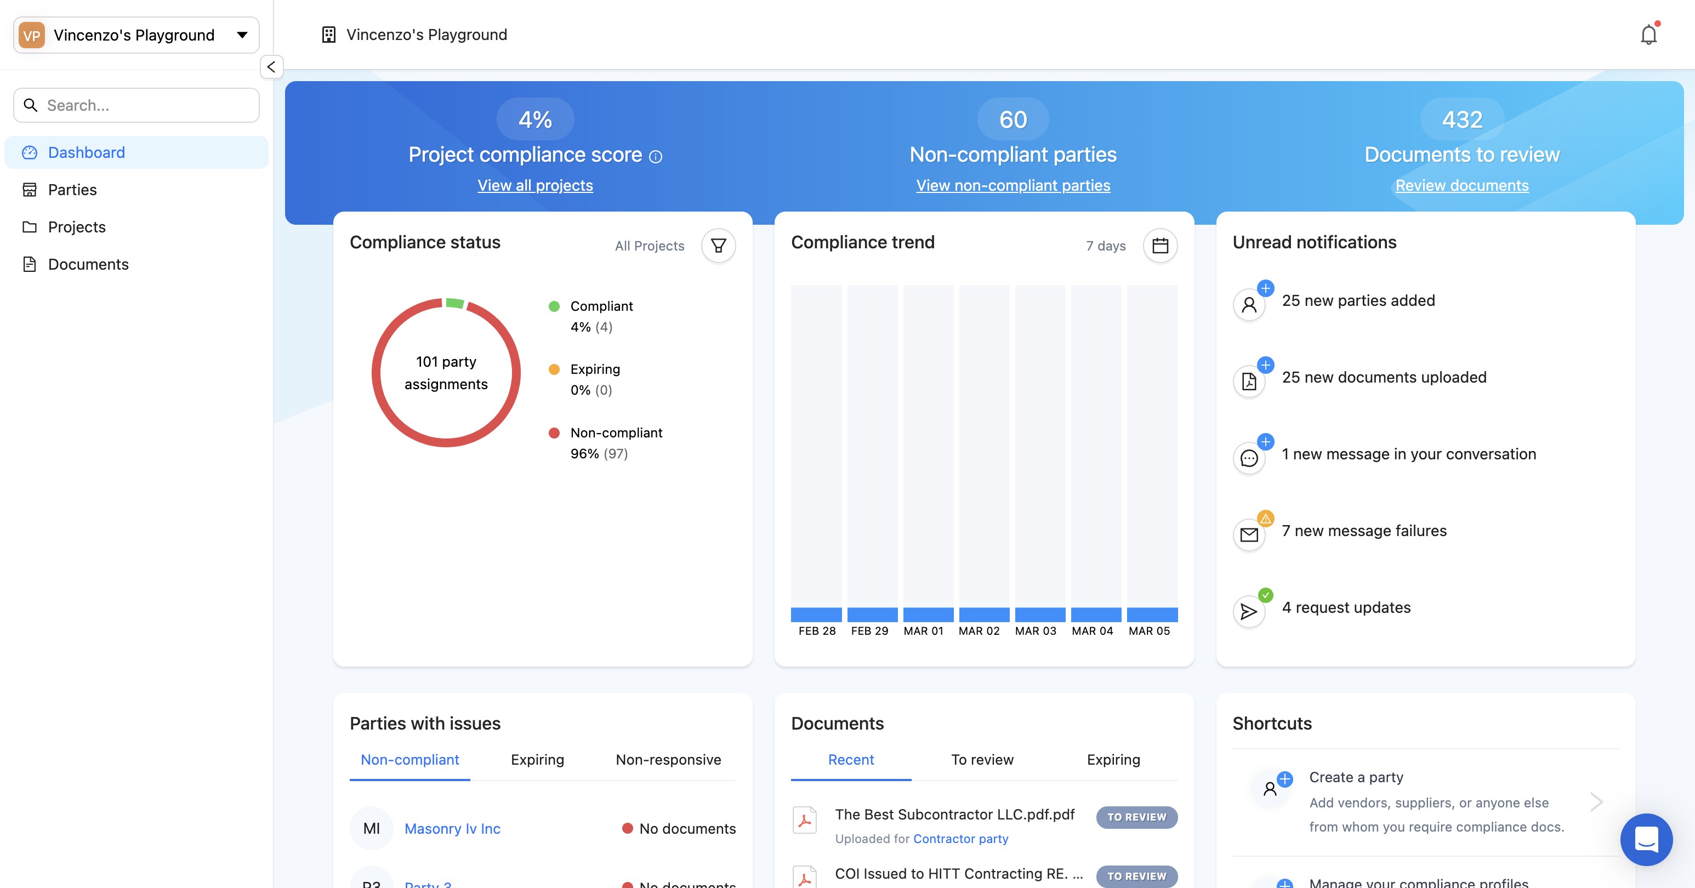The width and height of the screenshot is (1695, 888).
Task: Click the notification bell icon
Action: pos(1648,34)
